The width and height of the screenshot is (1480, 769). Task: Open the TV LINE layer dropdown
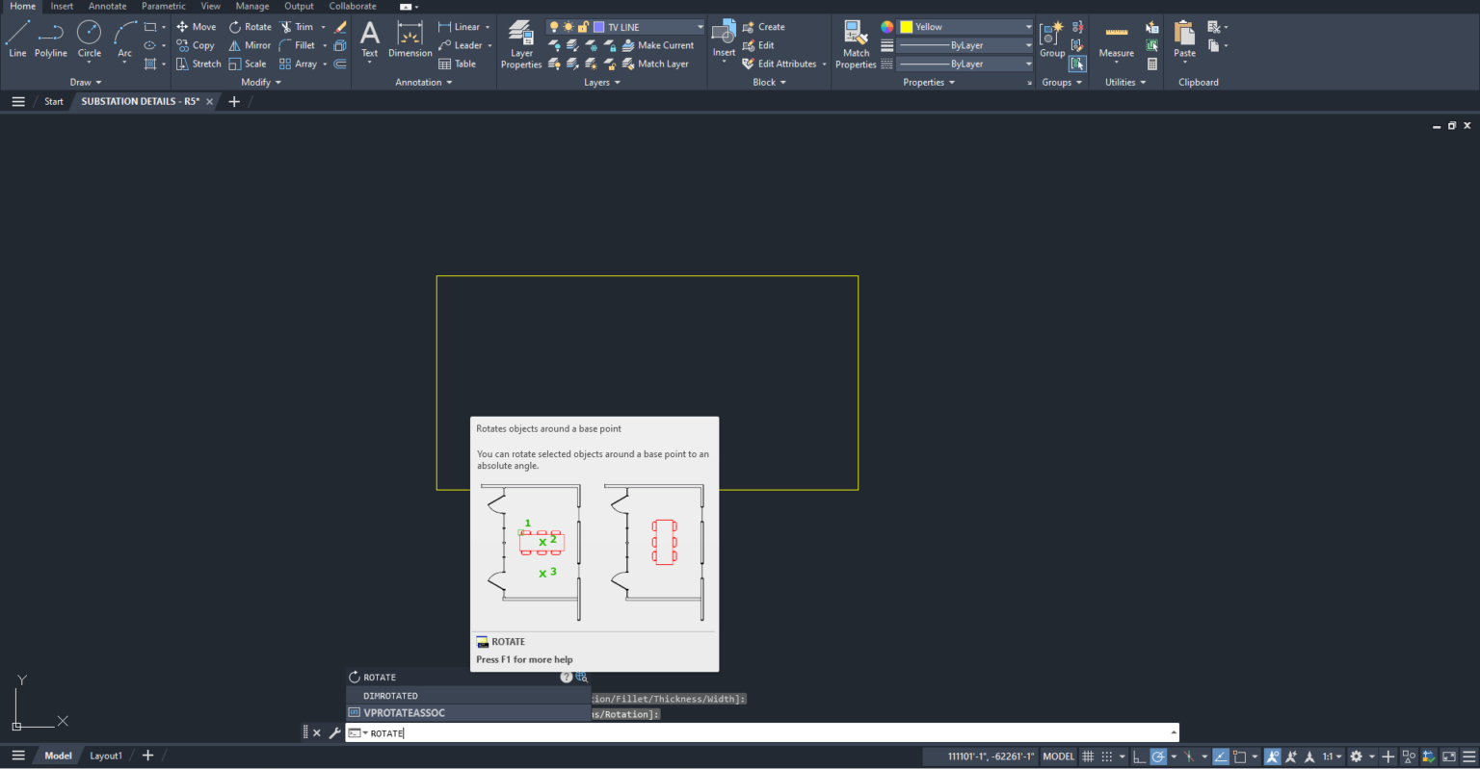(x=700, y=26)
